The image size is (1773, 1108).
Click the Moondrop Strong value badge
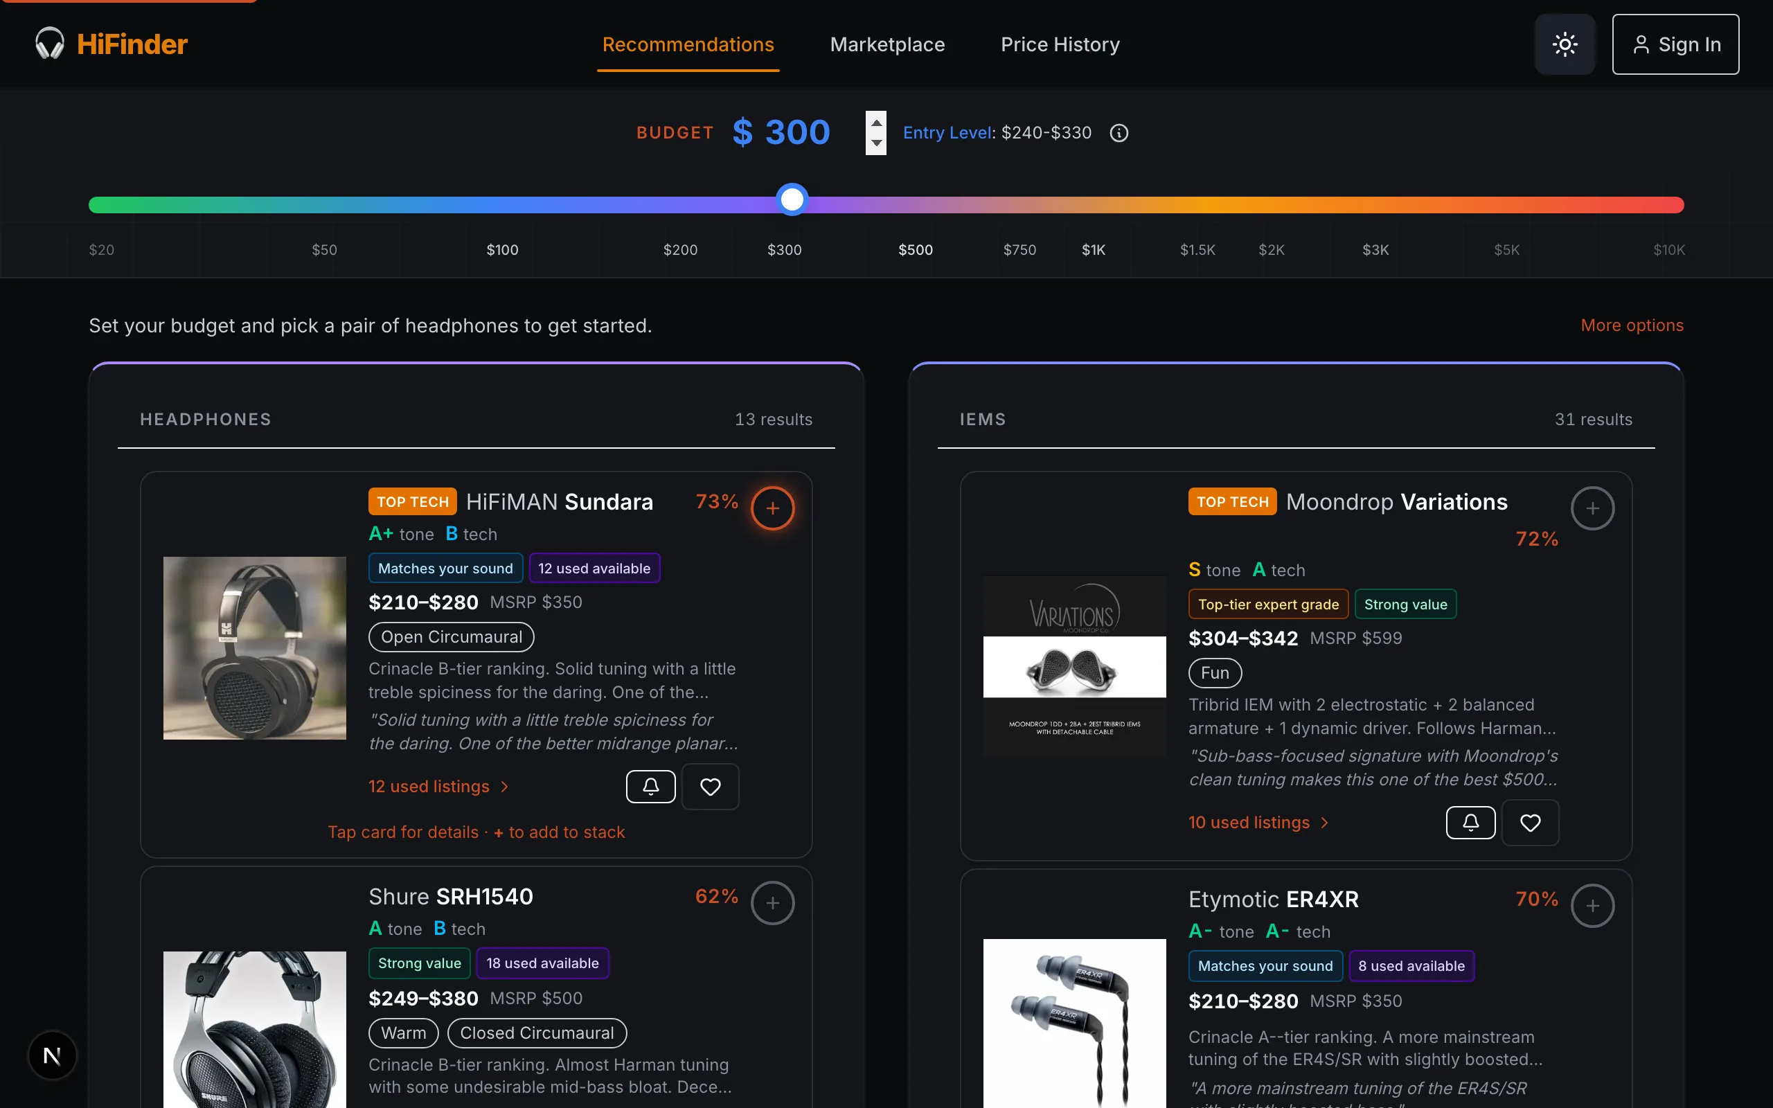point(1405,604)
